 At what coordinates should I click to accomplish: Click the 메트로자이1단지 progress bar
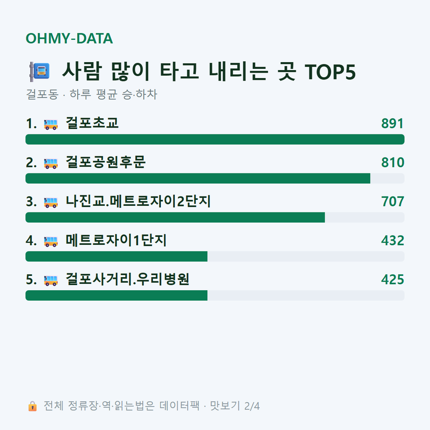click(215, 257)
